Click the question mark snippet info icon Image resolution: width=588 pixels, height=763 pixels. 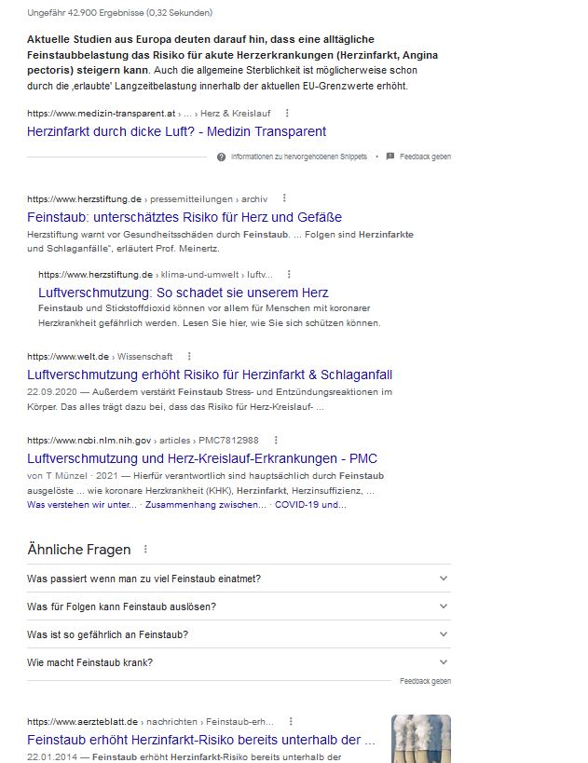pos(221,157)
